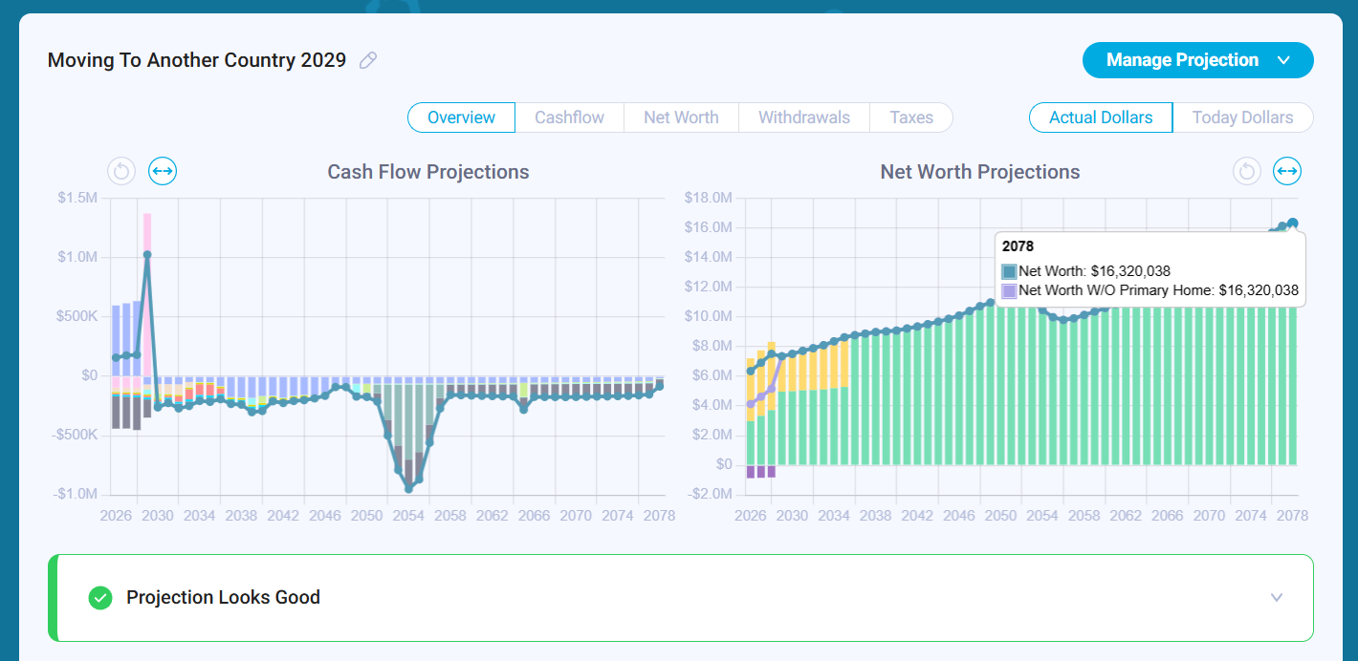Reset zoom on Net Worth Projections chart
The height and width of the screenshot is (661, 1358).
(x=1246, y=172)
